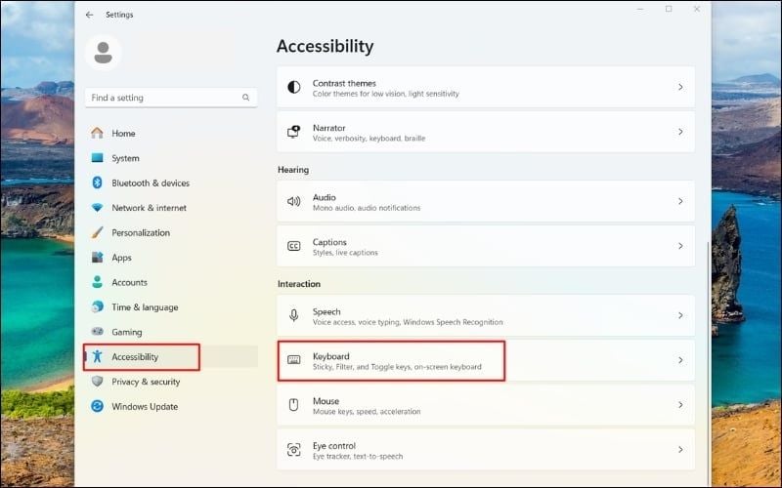Open Accounts section

click(x=130, y=282)
